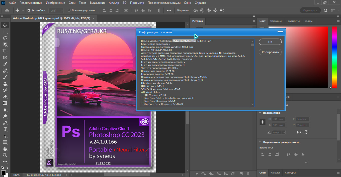
Task: Select the Hand tool
Action: (x=5, y=149)
